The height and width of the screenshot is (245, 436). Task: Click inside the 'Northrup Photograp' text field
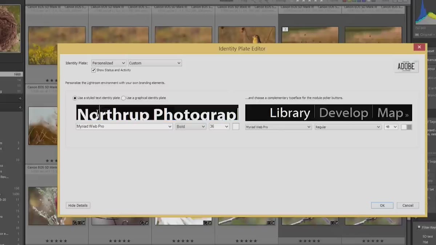(x=157, y=113)
